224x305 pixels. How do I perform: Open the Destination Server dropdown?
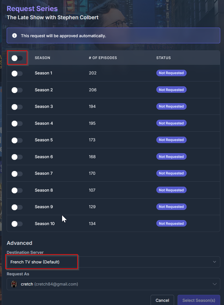point(113,262)
